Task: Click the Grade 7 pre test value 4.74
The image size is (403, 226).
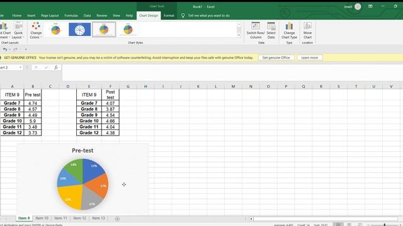Action: click(33, 103)
